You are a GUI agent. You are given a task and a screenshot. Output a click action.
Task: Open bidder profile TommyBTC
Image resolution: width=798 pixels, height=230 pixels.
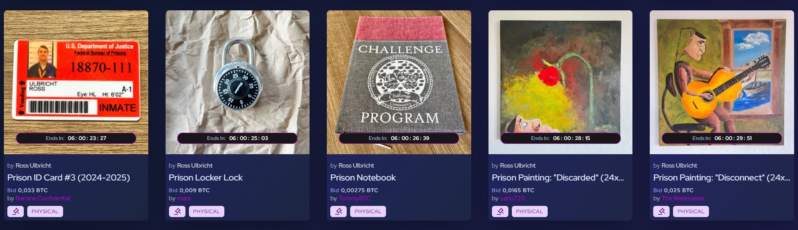(355, 199)
